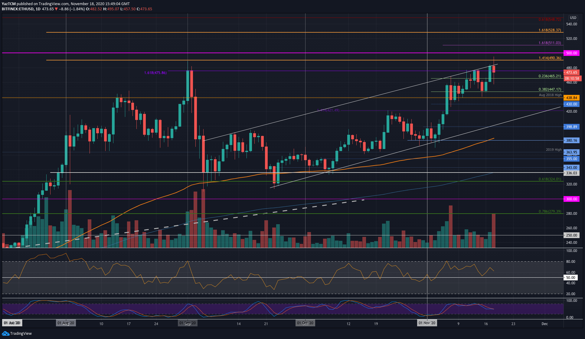Click the Dec label on time axis
Image resolution: width=585 pixels, height=339 pixels.
pos(544,324)
